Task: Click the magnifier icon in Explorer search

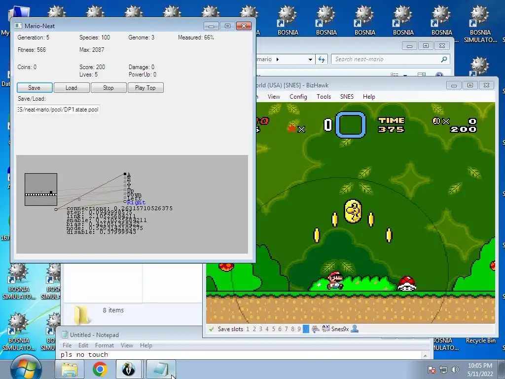Action: coord(444,59)
